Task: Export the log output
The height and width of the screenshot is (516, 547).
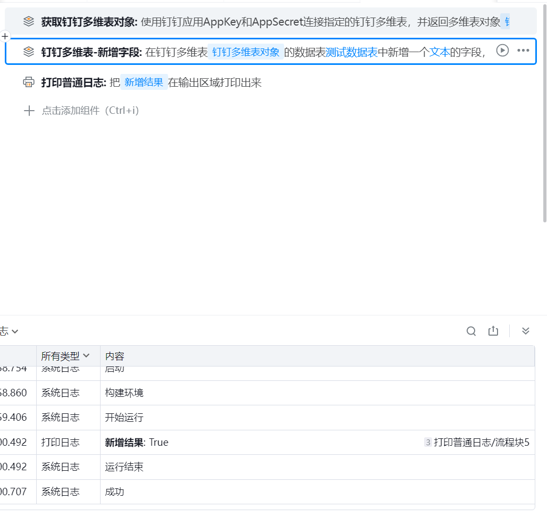Action: click(493, 331)
